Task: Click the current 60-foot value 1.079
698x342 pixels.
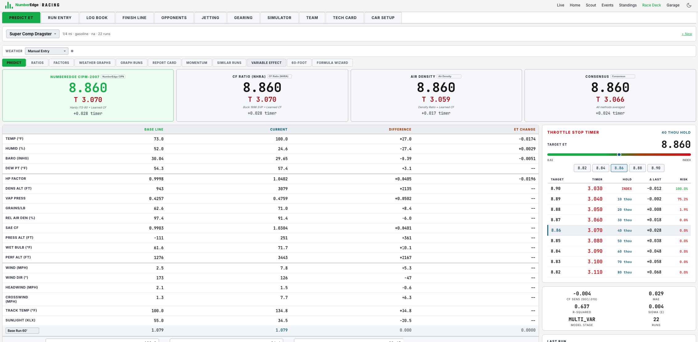Action: coord(281,330)
